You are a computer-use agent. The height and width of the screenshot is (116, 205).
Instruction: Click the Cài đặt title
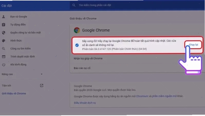[7, 6]
